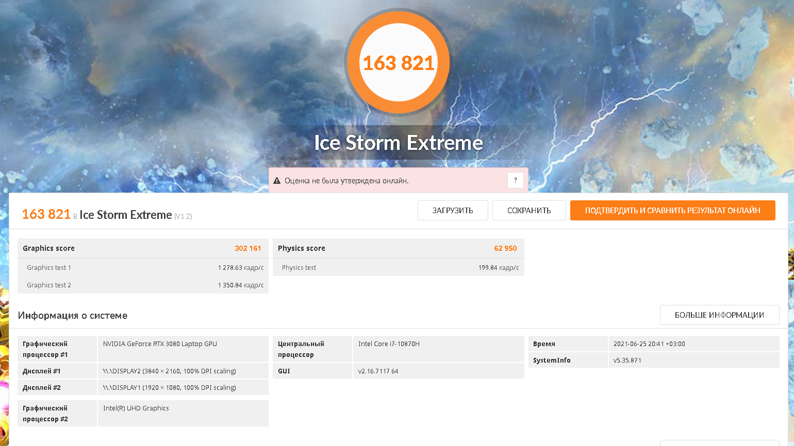The image size is (794, 446).
Task: Select the value 199.84 кадр/с
Action: point(498,268)
